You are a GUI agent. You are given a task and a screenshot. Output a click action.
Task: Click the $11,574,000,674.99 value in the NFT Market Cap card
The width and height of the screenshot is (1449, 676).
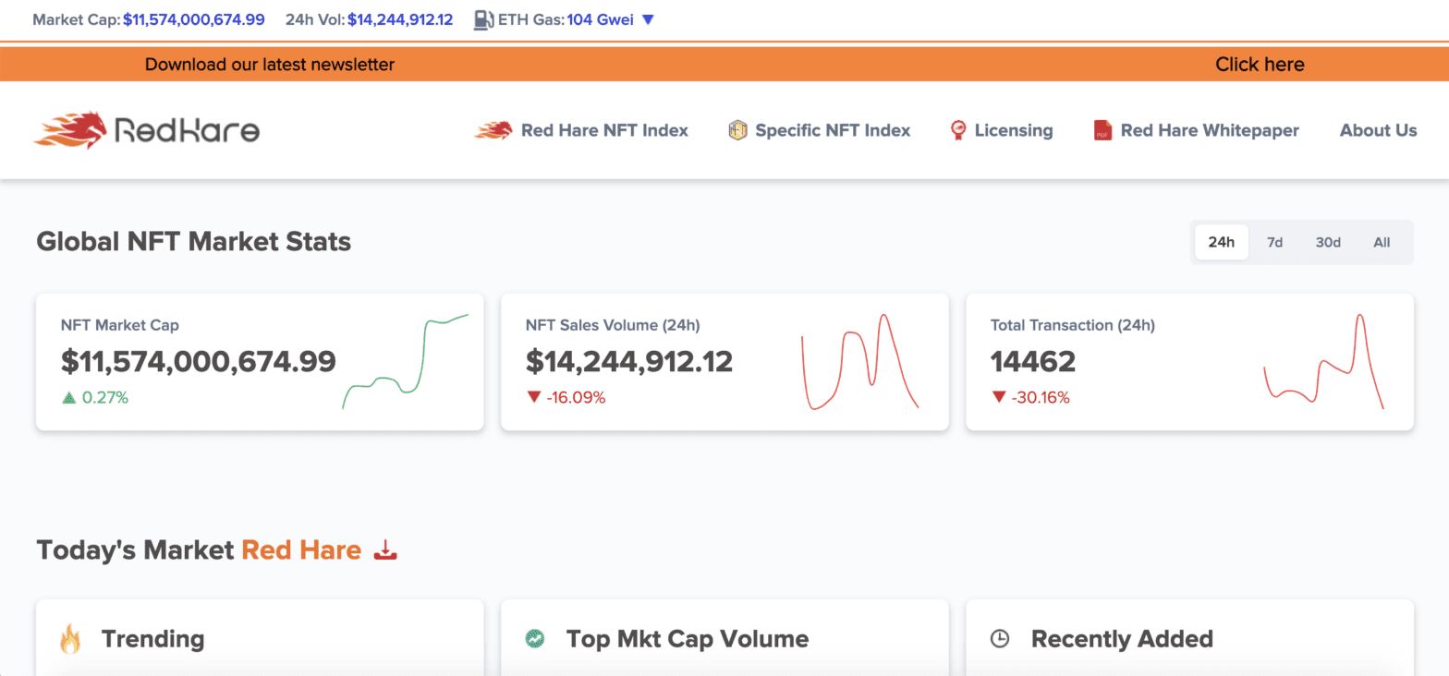point(199,361)
